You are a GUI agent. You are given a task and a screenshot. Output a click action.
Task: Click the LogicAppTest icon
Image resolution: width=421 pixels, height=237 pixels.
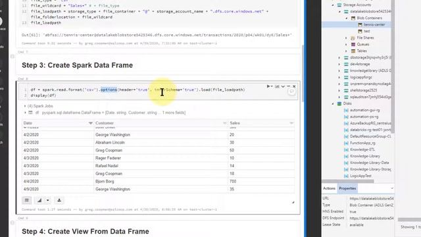[346, 176]
